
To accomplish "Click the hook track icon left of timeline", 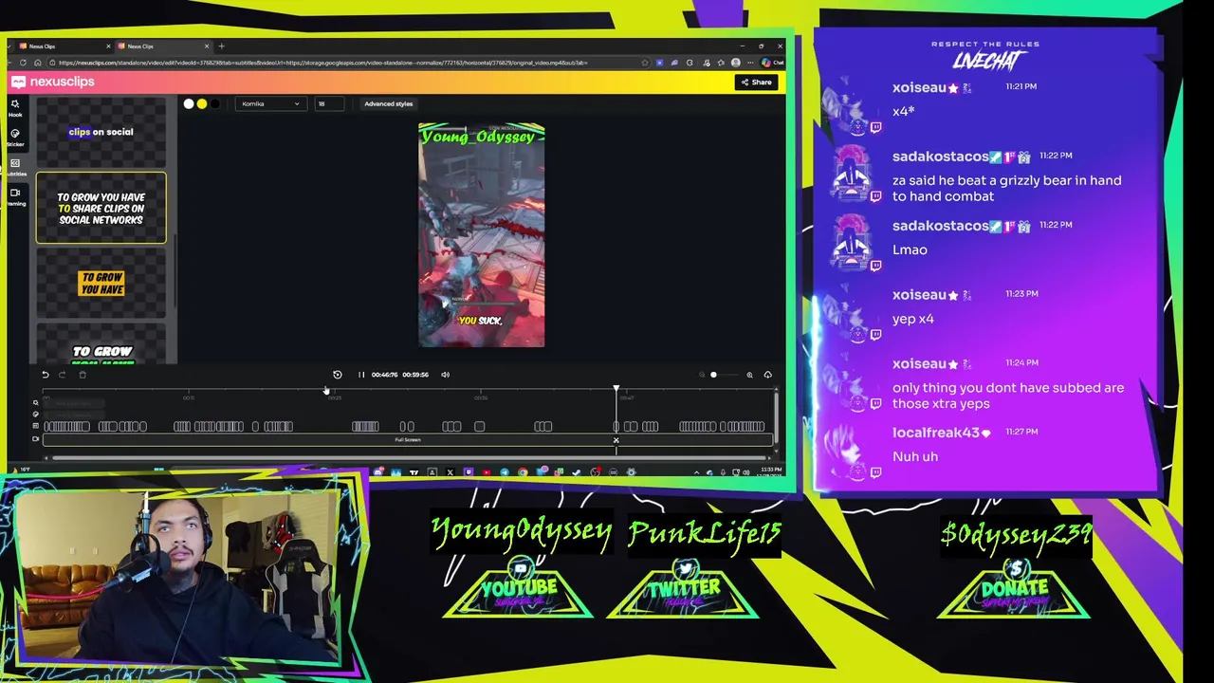I will 36,402.
